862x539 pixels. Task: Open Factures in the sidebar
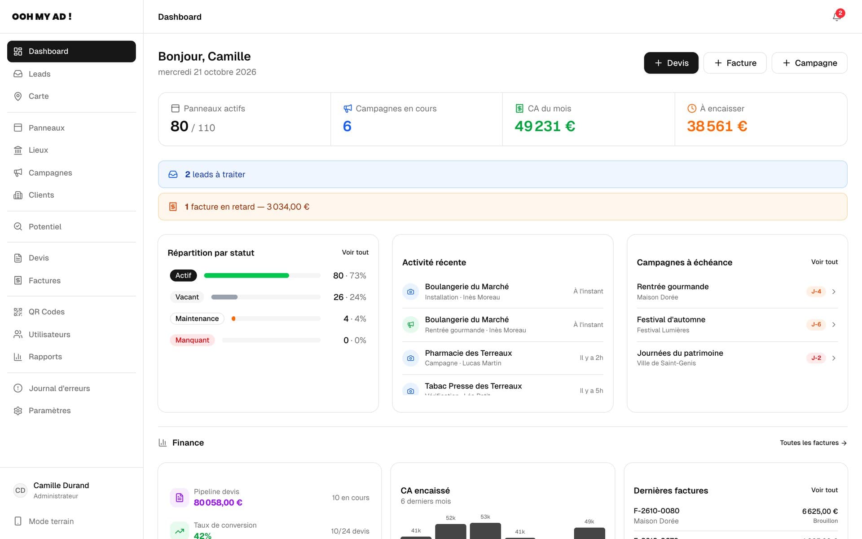[x=71, y=280]
